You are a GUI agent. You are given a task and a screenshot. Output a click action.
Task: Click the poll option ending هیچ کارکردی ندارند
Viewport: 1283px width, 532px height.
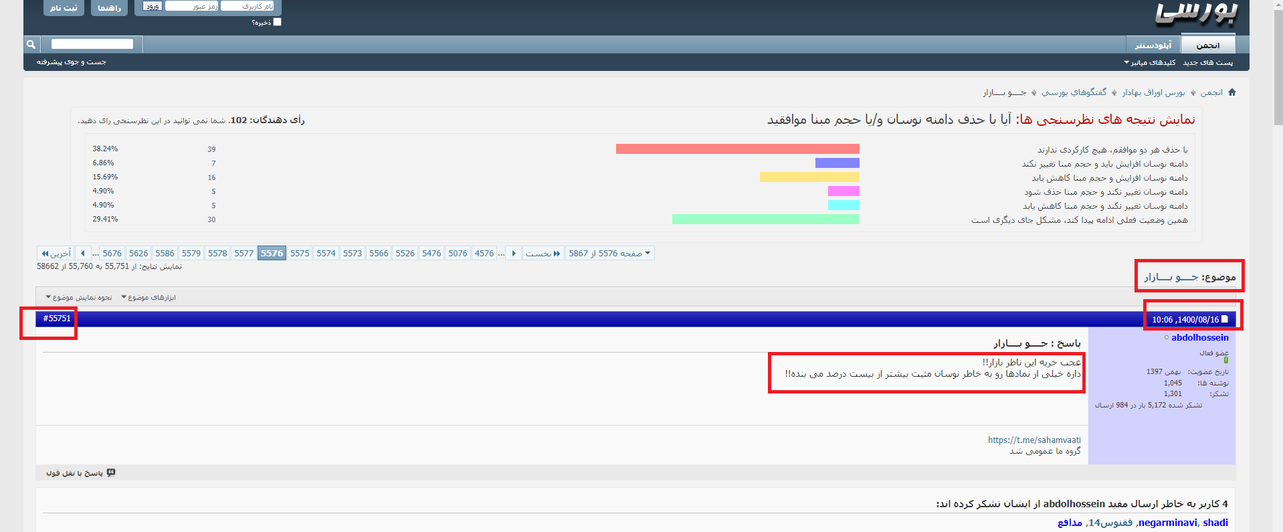pyautogui.click(x=1113, y=150)
